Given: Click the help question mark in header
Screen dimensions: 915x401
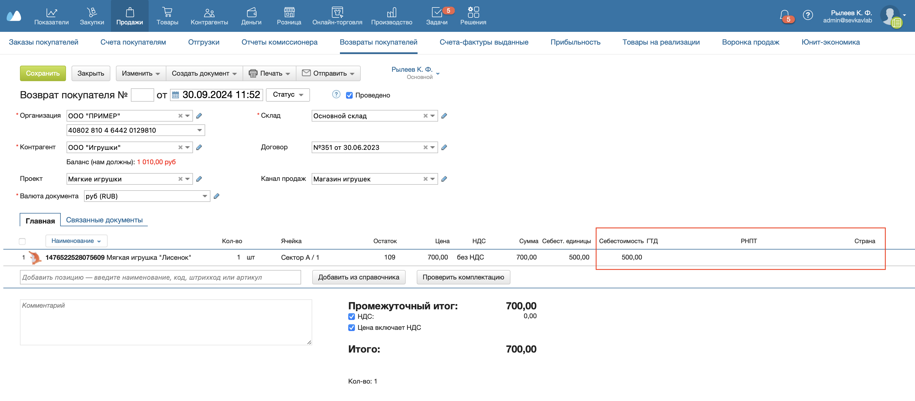Looking at the screenshot, I should coord(807,15).
